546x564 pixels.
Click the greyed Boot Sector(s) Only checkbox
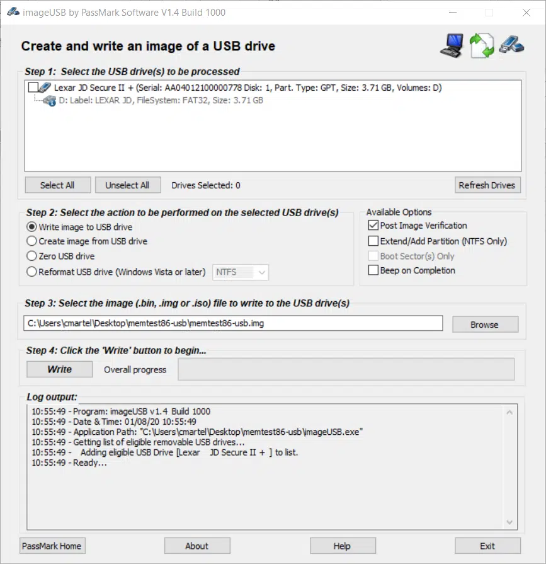tap(373, 256)
